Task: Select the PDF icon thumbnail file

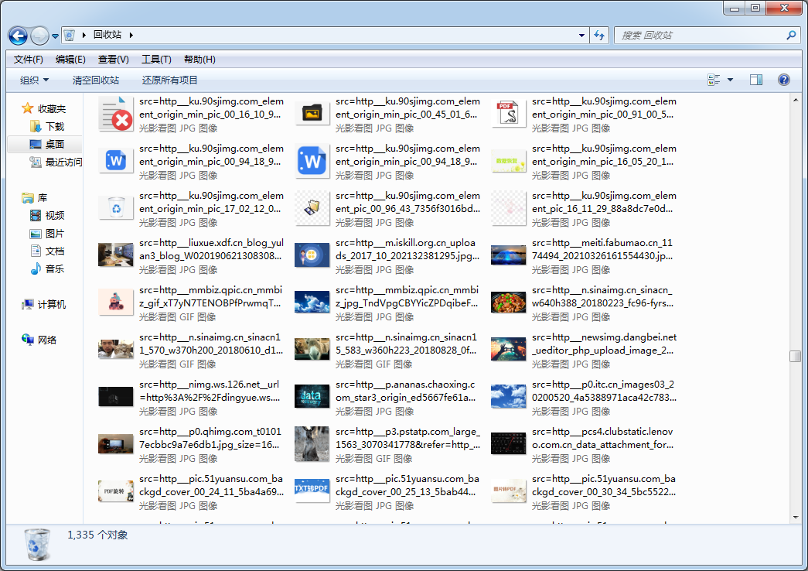Action: click(x=509, y=115)
